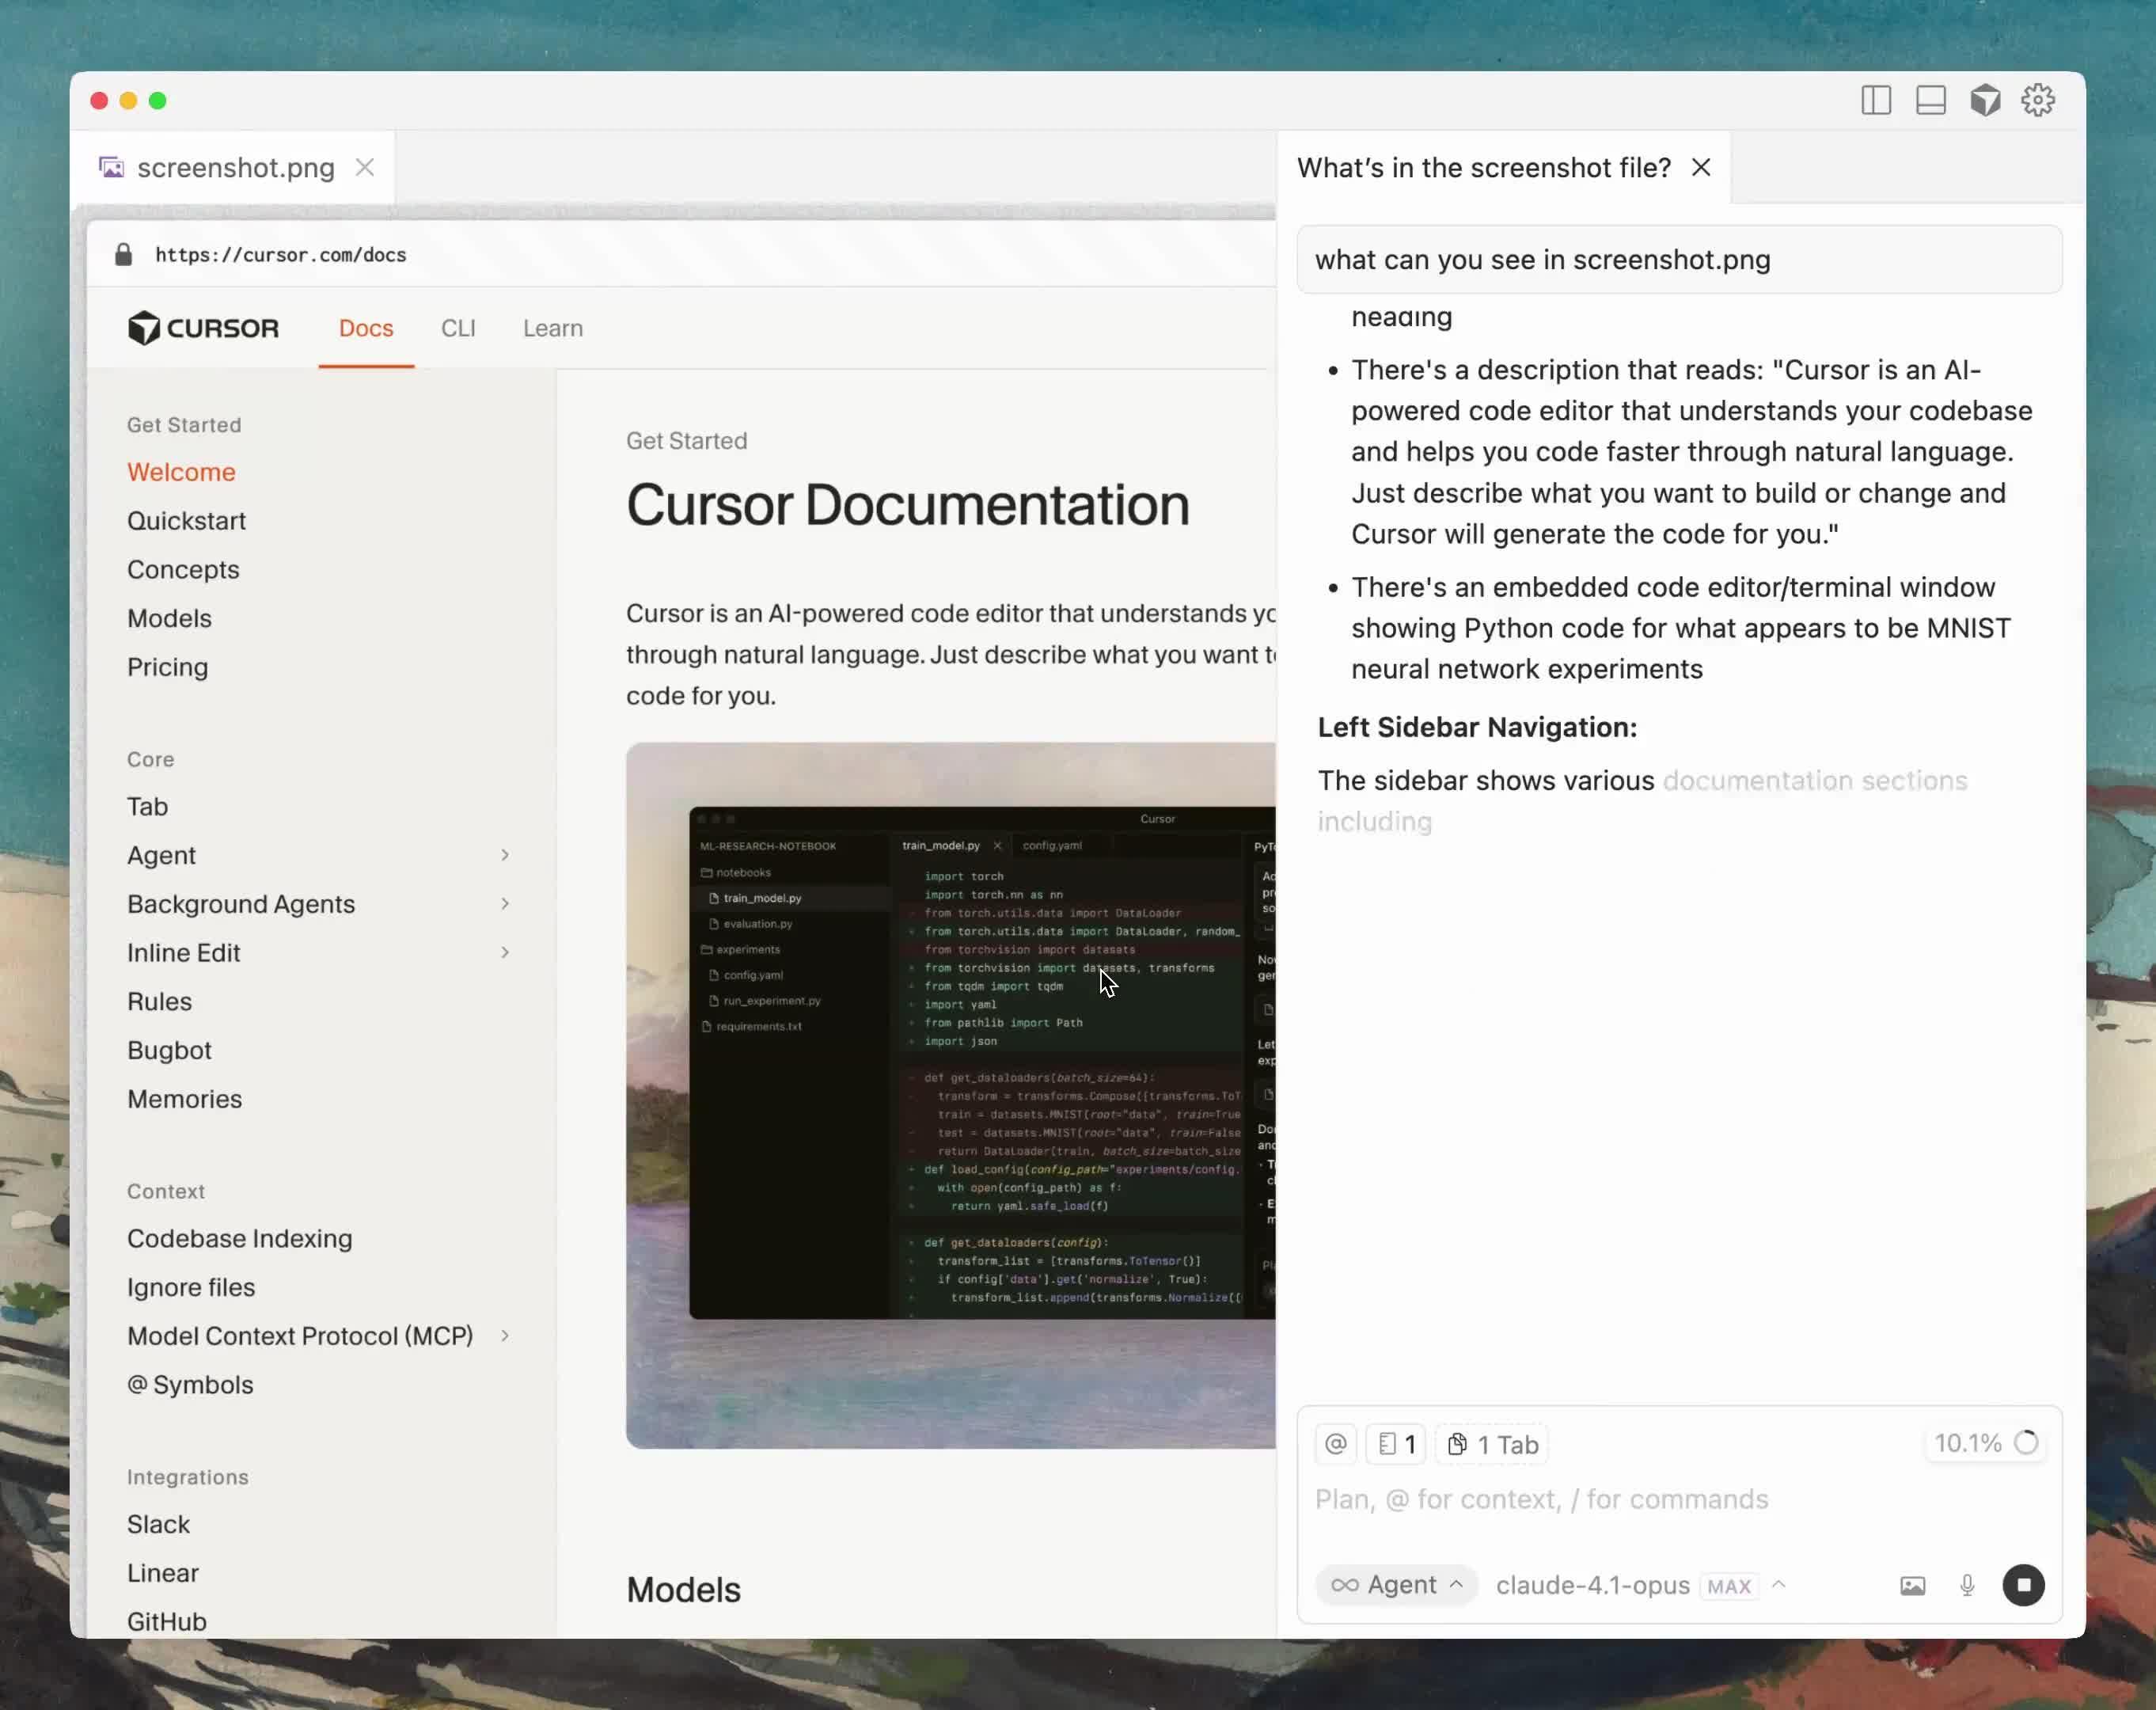Click the Cursor cube icon in title bar
This screenshot has width=2156, height=1710.
click(x=1985, y=101)
